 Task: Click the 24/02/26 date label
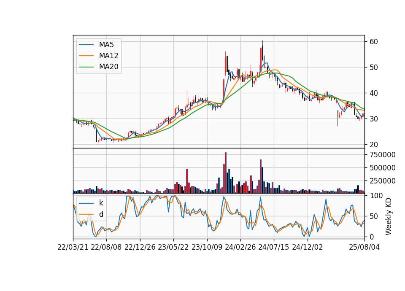240,247
